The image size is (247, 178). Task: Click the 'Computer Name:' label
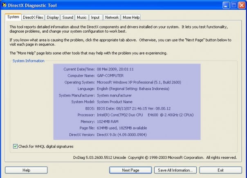coord(81,76)
